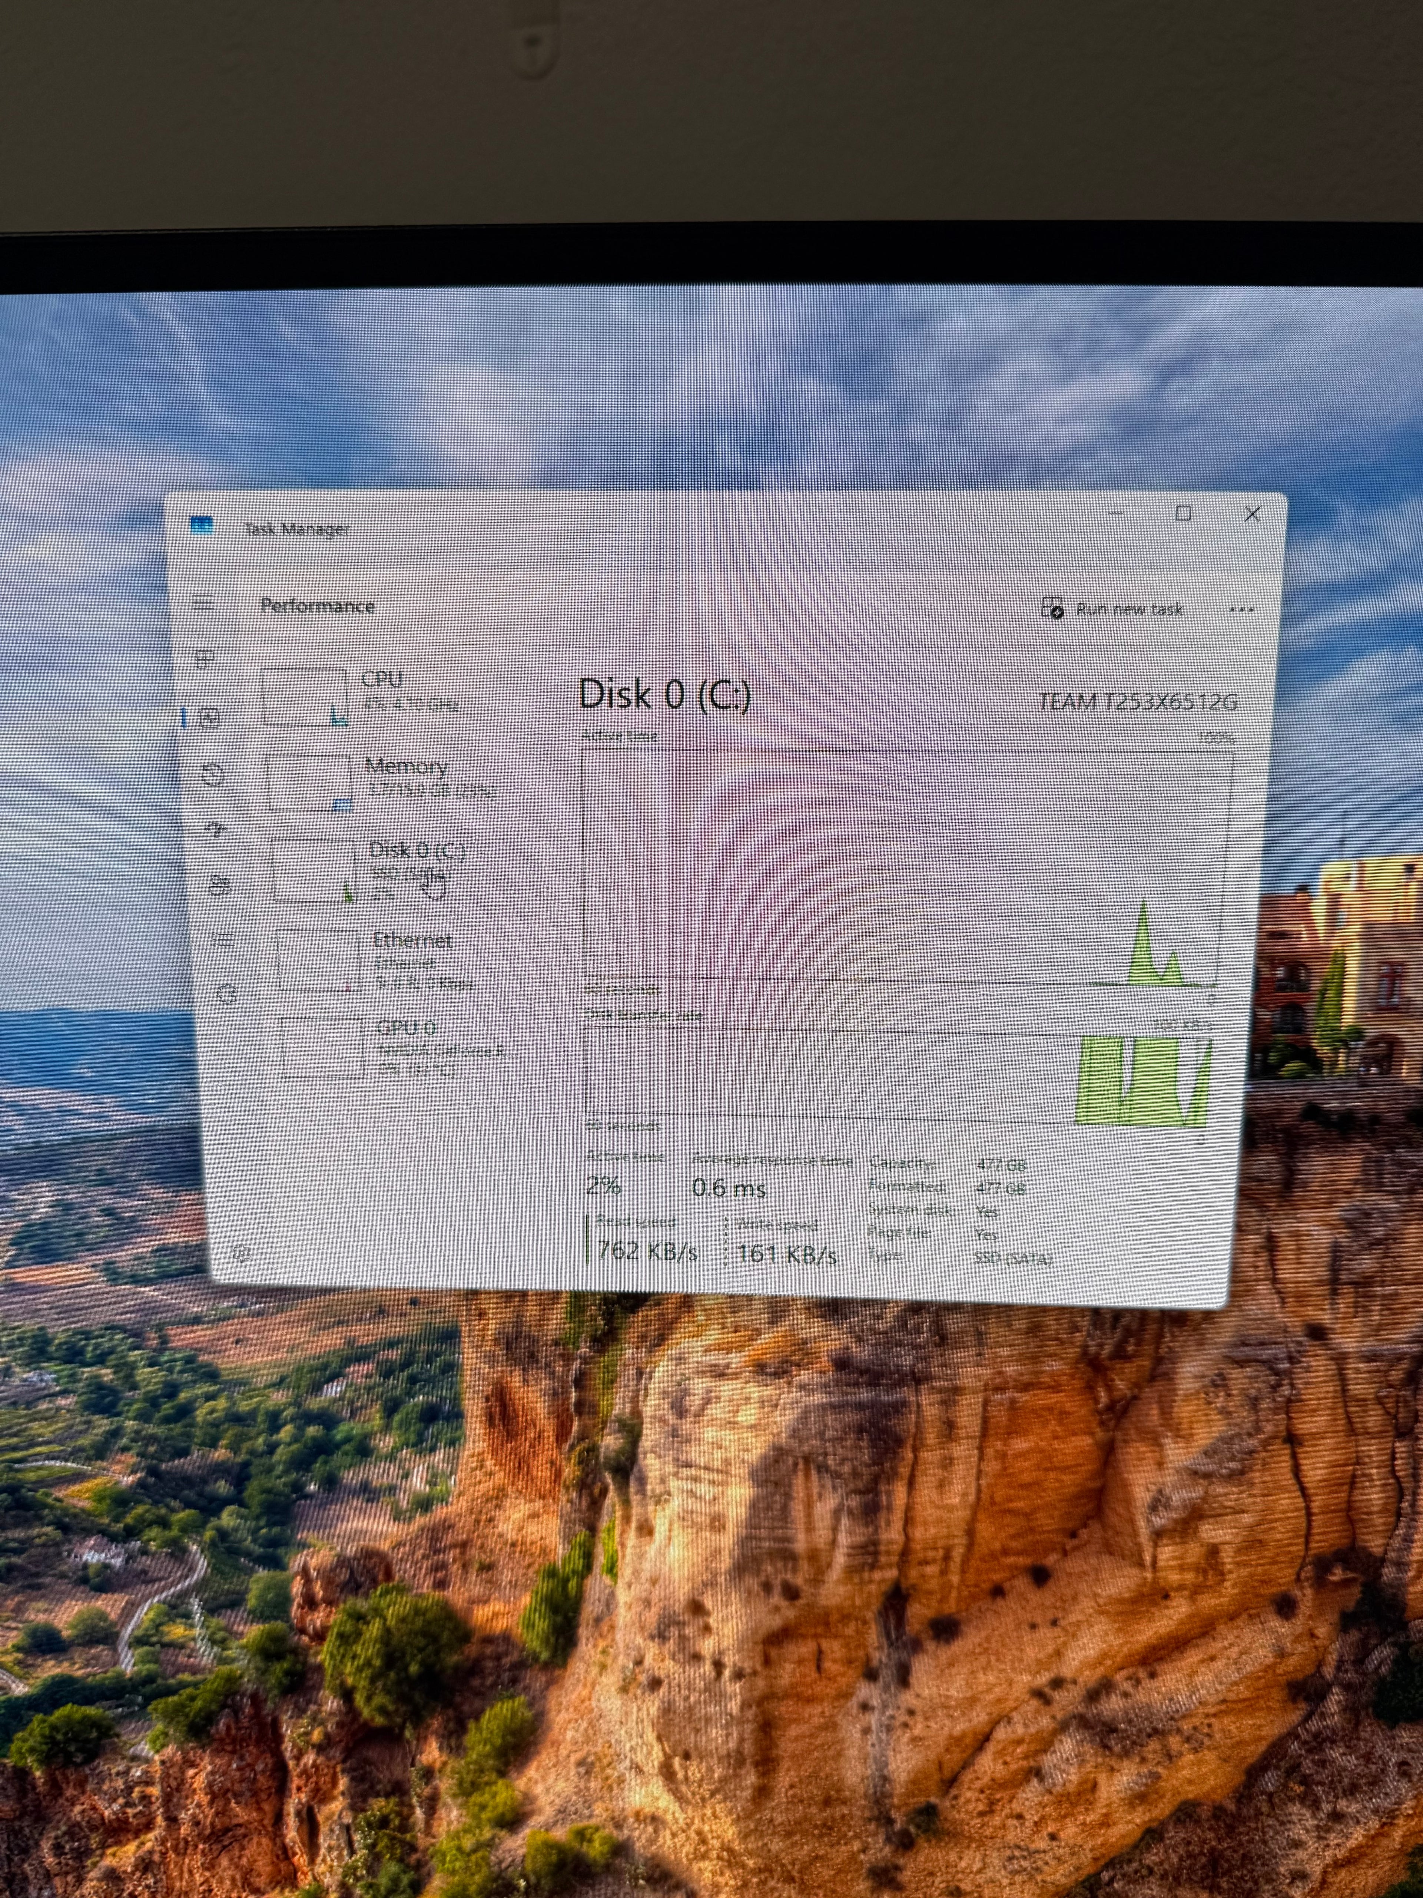Minimize the Task Manager window
This screenshot has height=1898, width=1423.
pyautogui.click(x=1116, y=513)
